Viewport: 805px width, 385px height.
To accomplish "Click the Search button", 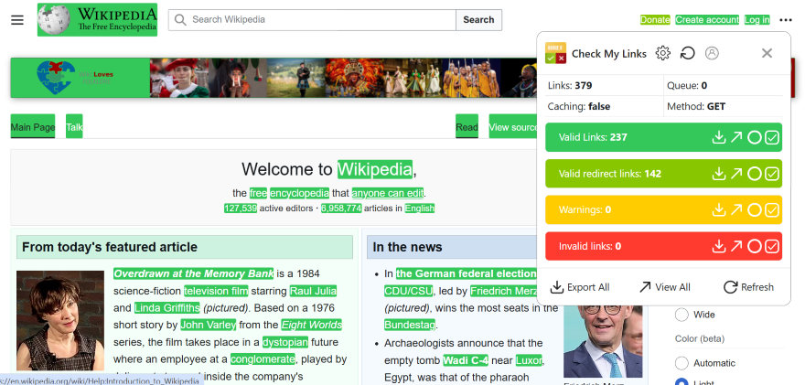I will tap(478, 20).
